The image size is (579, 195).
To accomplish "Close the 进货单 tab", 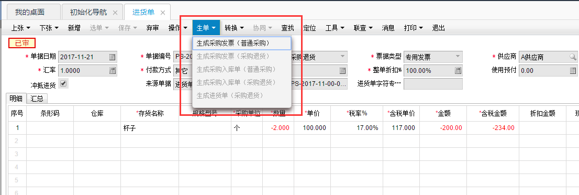I will 162,12.
